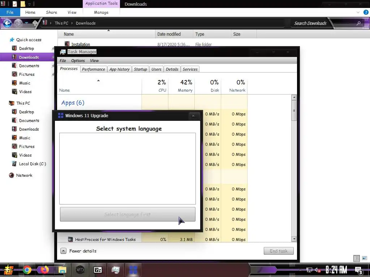The width and height of the screenshot is (370, 277).
Task: Expand the address bar root chevron
Action: 51,23
